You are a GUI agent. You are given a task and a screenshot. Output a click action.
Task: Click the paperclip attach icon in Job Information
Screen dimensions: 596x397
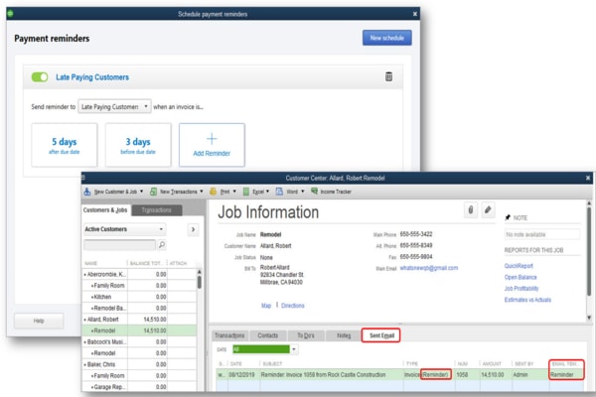471,209
